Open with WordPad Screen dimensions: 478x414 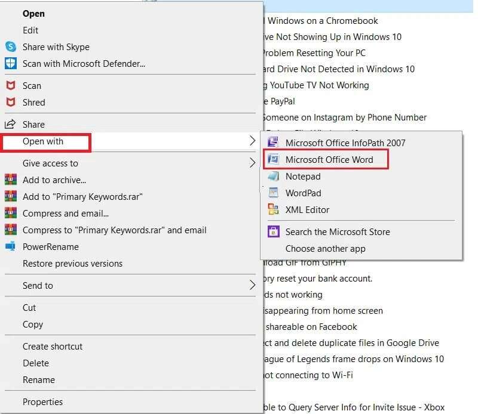coord(361,193)
